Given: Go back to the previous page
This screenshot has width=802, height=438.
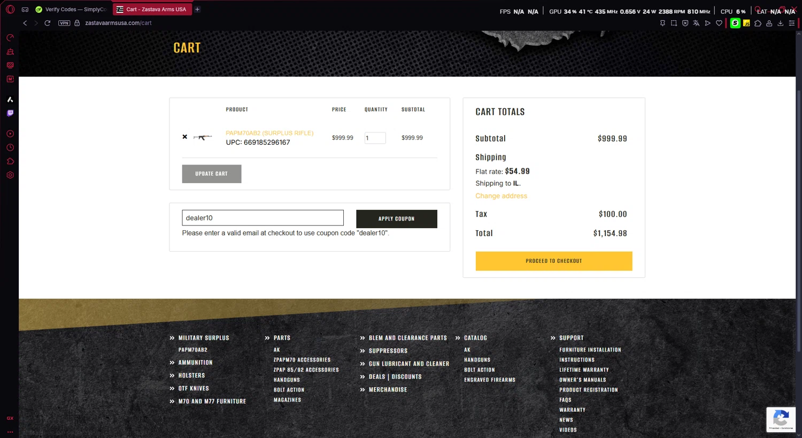Looking at the screenshot, I should (25, 23).
